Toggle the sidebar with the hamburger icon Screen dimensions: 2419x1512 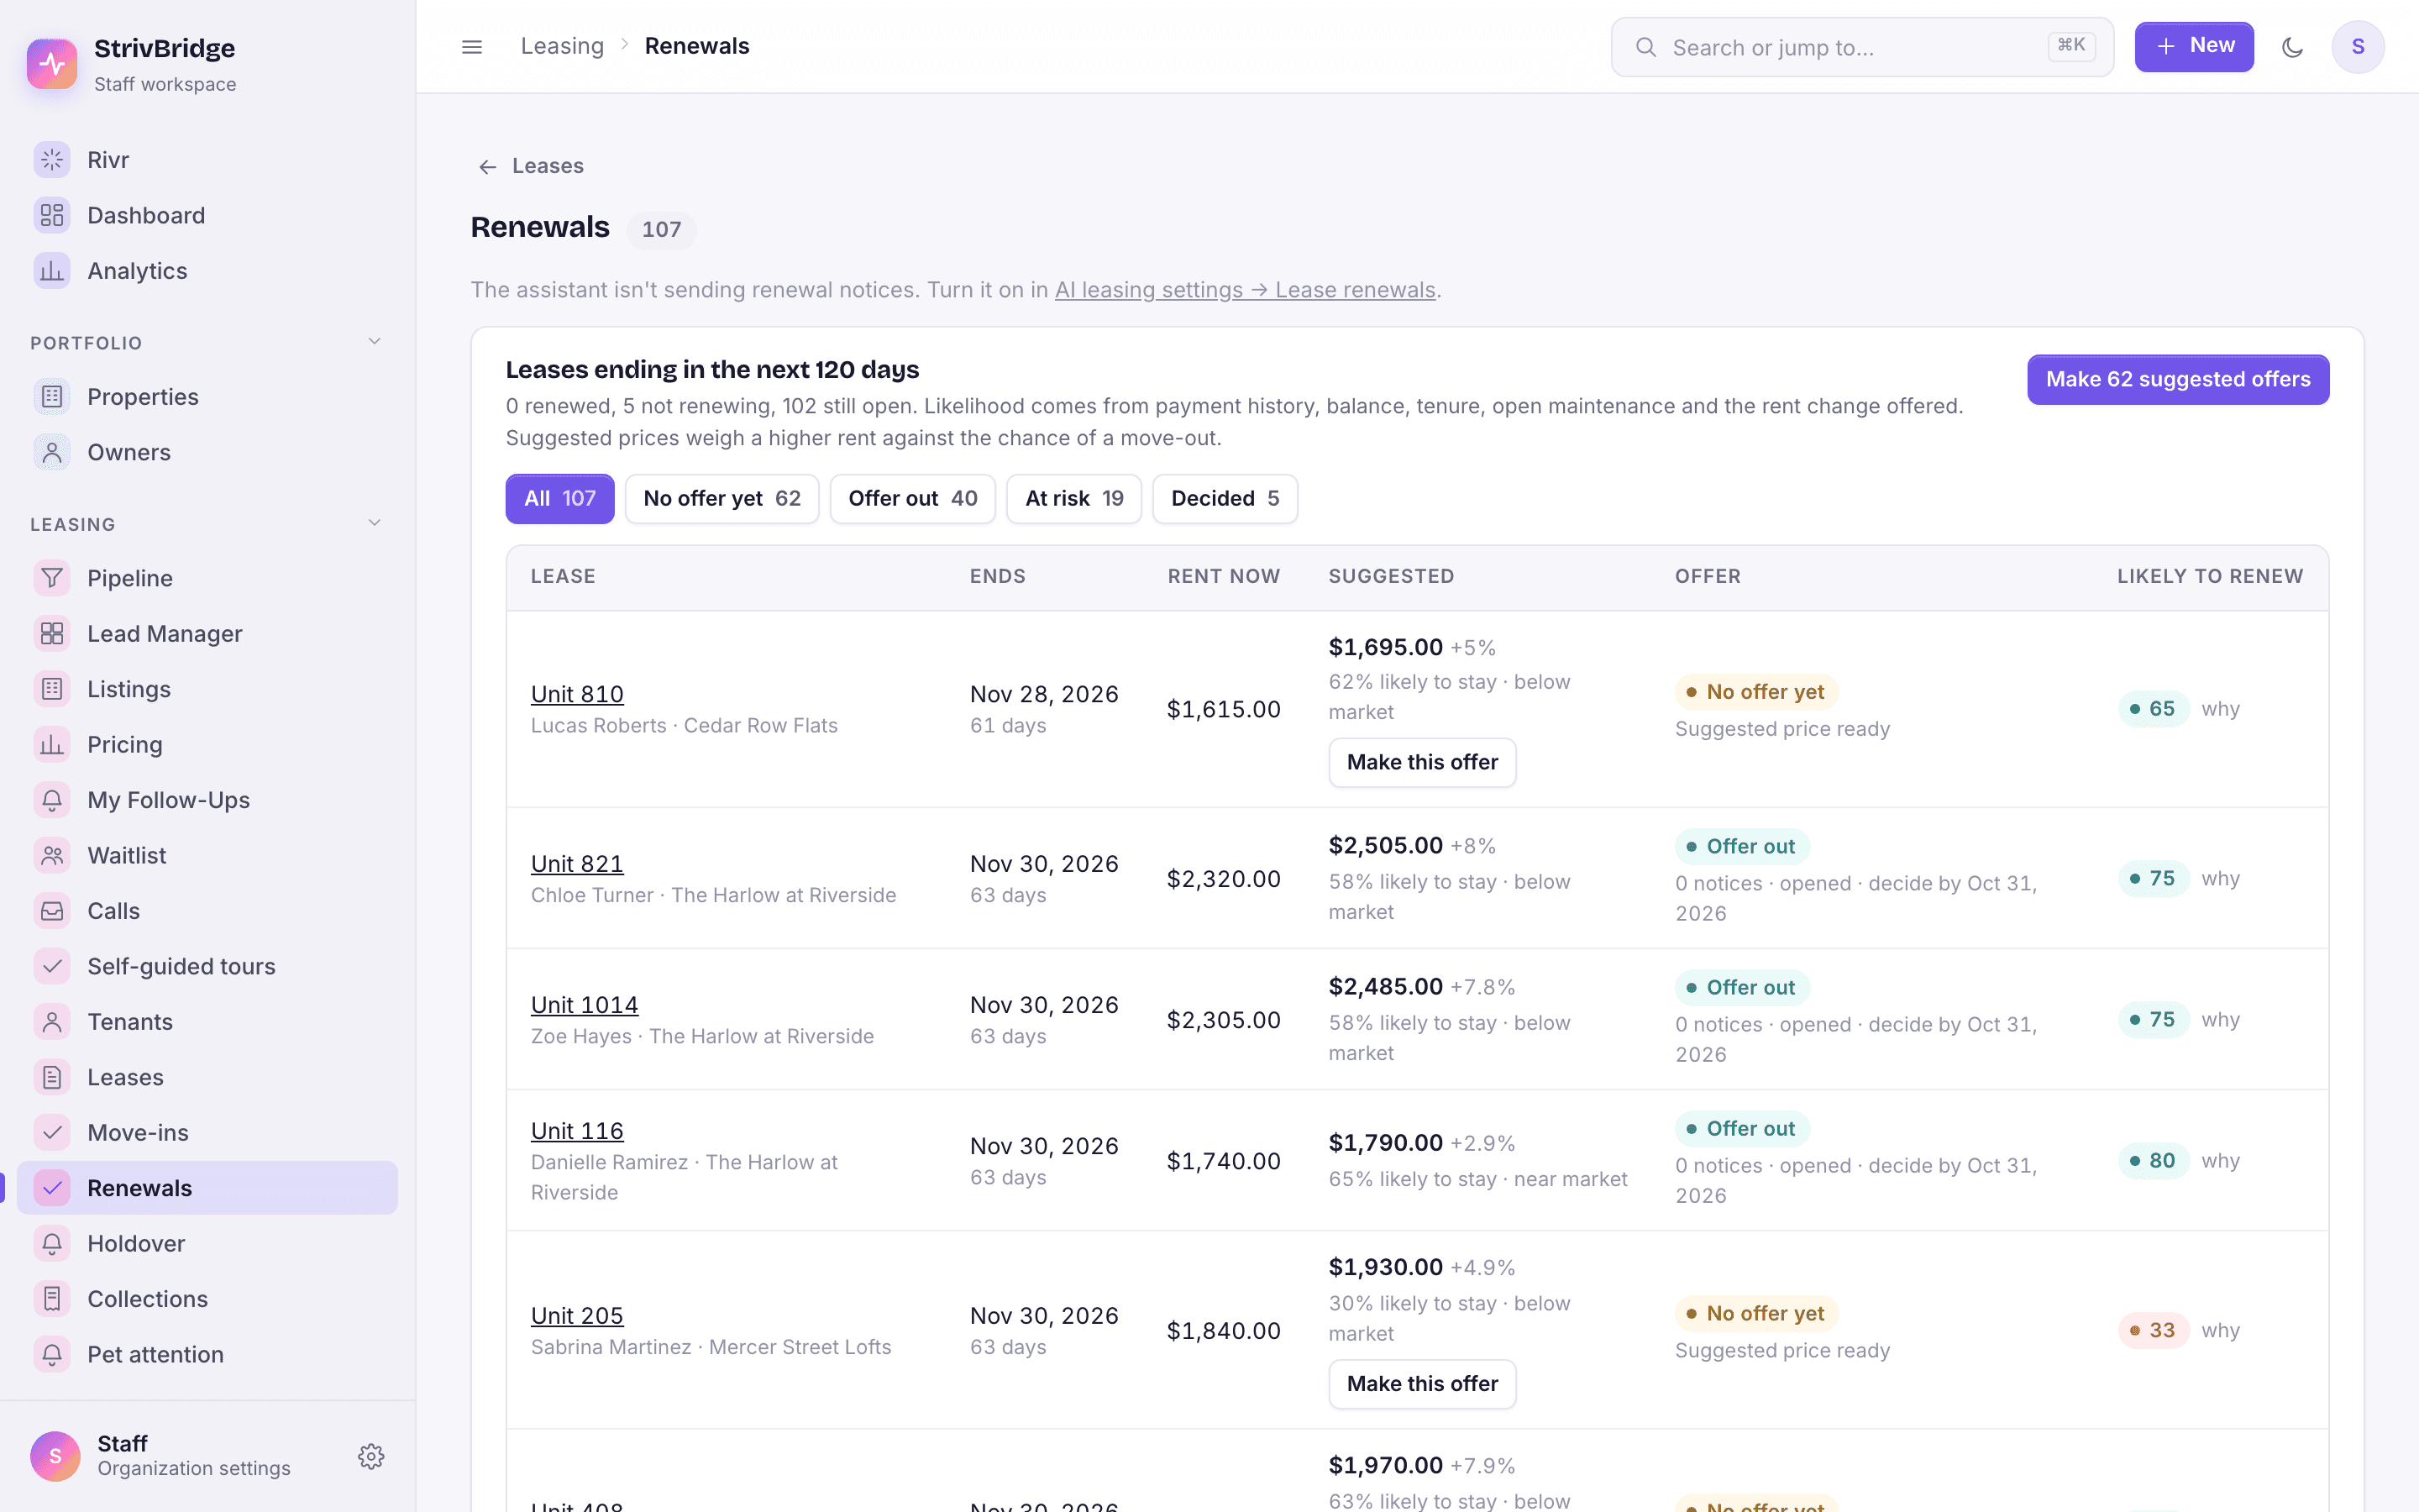pyautogui.click(x=472, y=47)
